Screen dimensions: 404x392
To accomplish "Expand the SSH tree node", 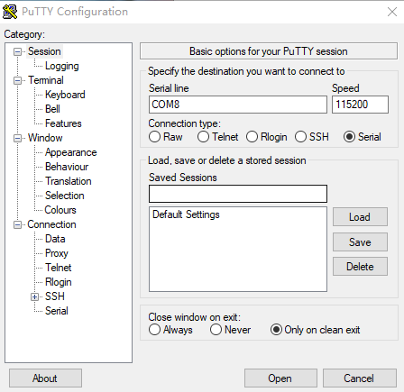I will click(34, 297).
